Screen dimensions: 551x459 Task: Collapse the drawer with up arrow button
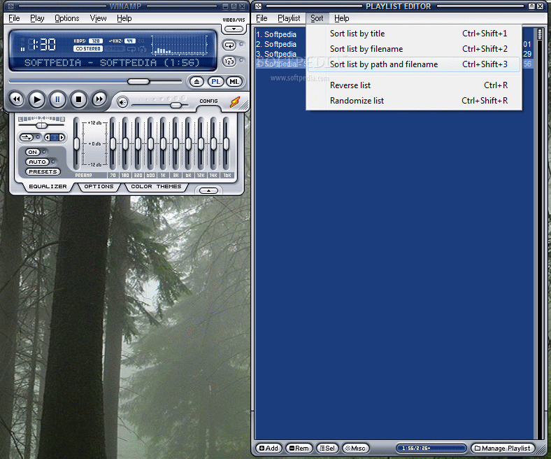click(x=209, y=190)
